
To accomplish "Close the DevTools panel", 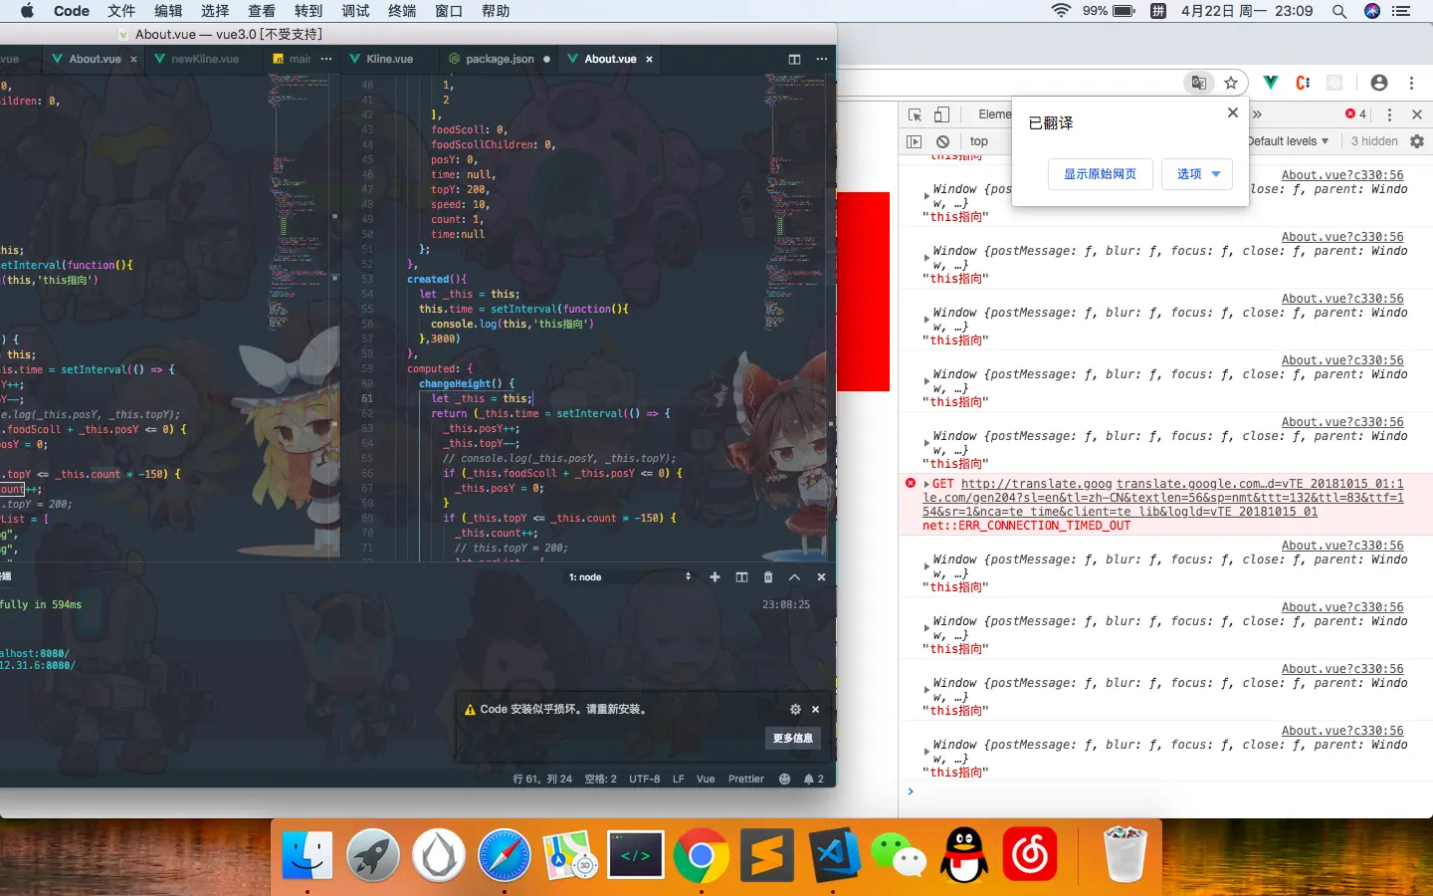I will click(1417, 114).
